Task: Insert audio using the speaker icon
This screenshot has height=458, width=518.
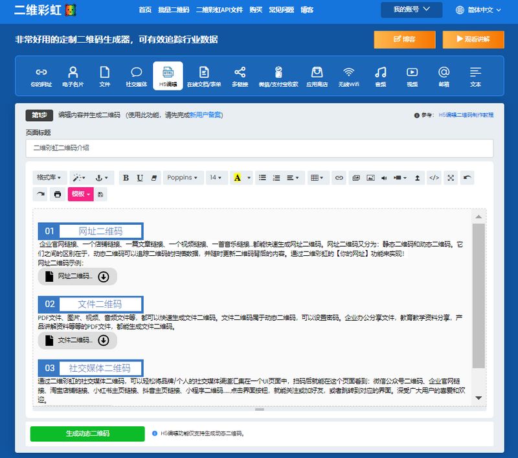Action: point(384,177)
